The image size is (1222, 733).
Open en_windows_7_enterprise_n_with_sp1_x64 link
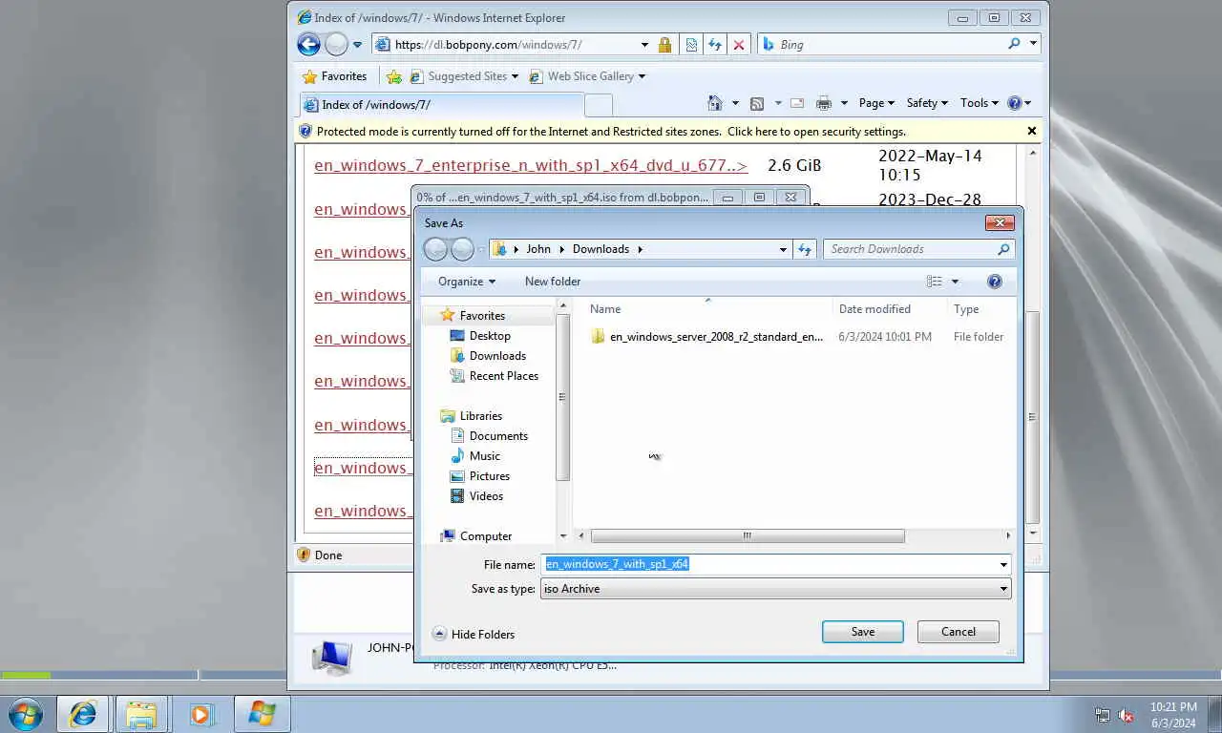point(531,165)
